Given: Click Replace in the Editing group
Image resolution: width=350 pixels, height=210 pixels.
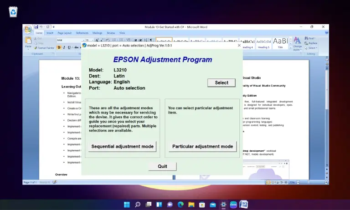Looking at the screenshot, I should (311, 43).
